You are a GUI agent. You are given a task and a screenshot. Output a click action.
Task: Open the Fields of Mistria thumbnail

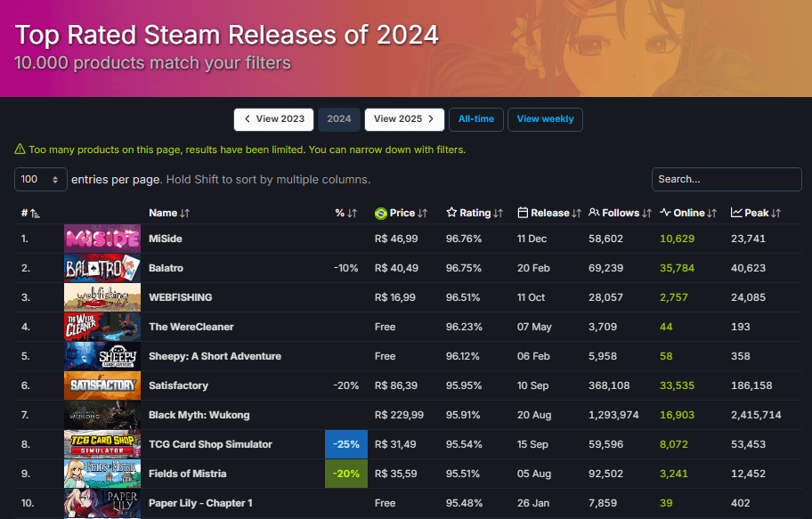pos(102,474)
